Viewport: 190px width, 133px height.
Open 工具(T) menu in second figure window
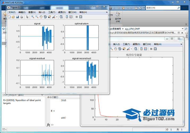pyautogui.click(x=126, y=44)
